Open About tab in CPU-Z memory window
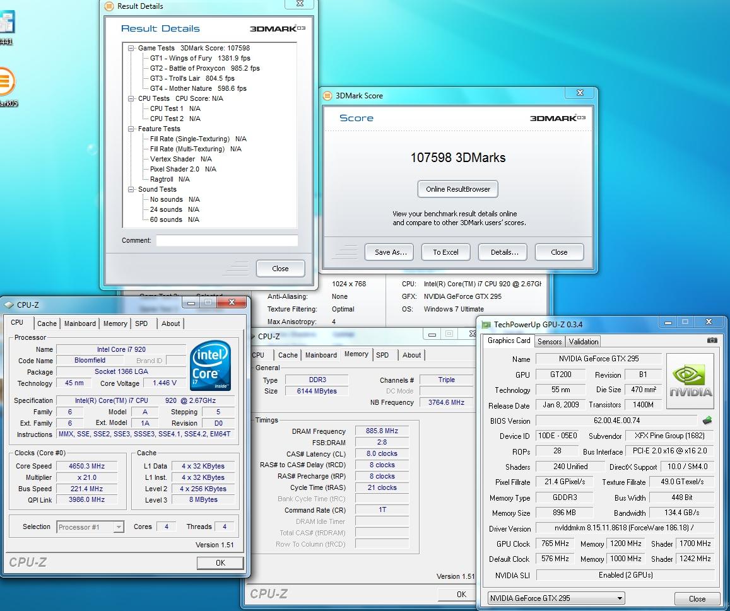 tap(411, 355)
